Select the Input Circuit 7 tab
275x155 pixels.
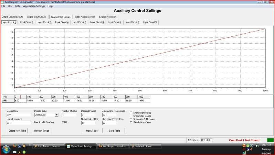(115, 22)
